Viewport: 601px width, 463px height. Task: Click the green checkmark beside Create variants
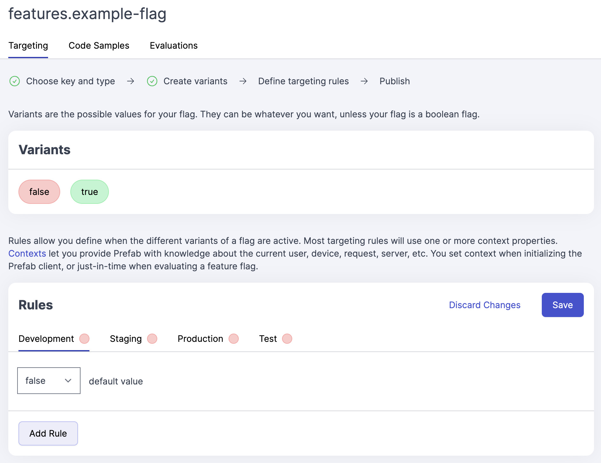click(152, 81)
